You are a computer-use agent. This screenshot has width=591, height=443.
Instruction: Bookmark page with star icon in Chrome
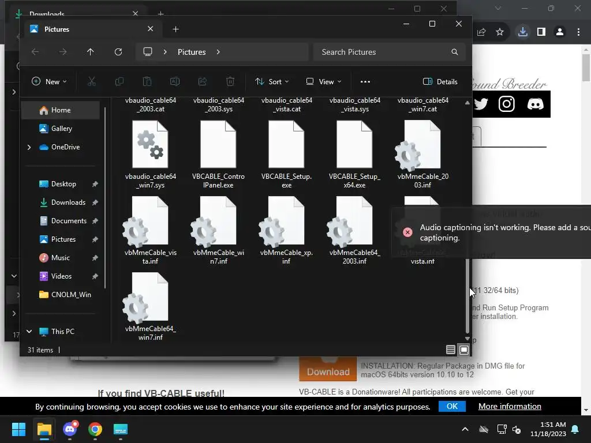click(x=500, y=32)
